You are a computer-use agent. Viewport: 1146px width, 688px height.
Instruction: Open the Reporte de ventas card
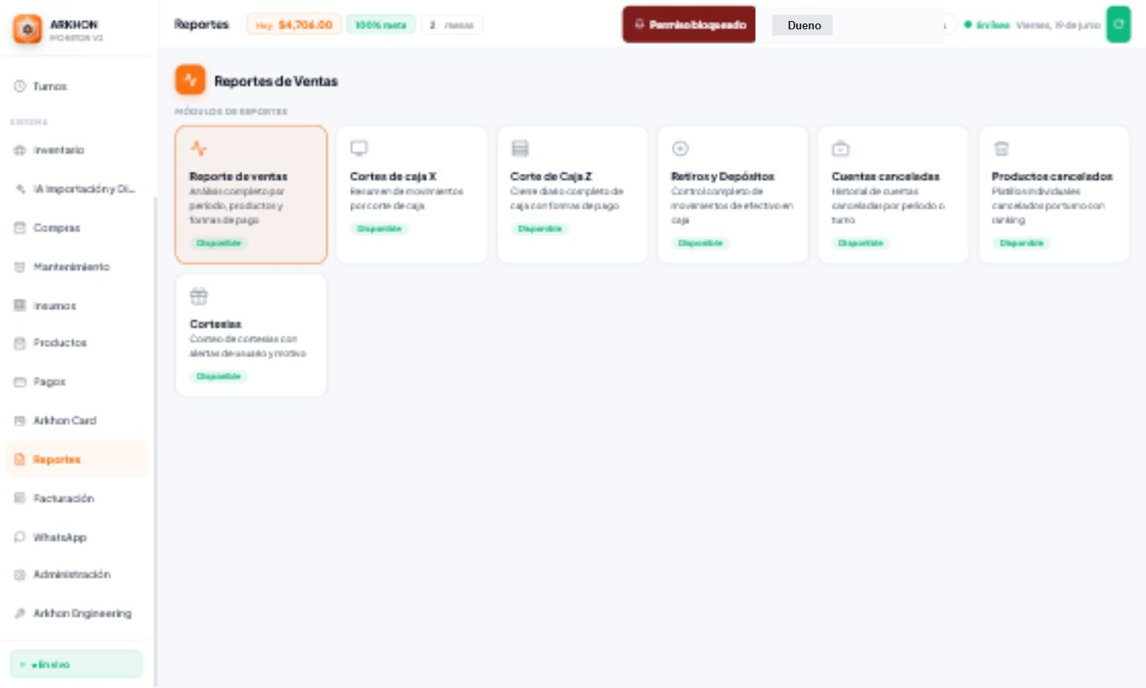(251, 195)
